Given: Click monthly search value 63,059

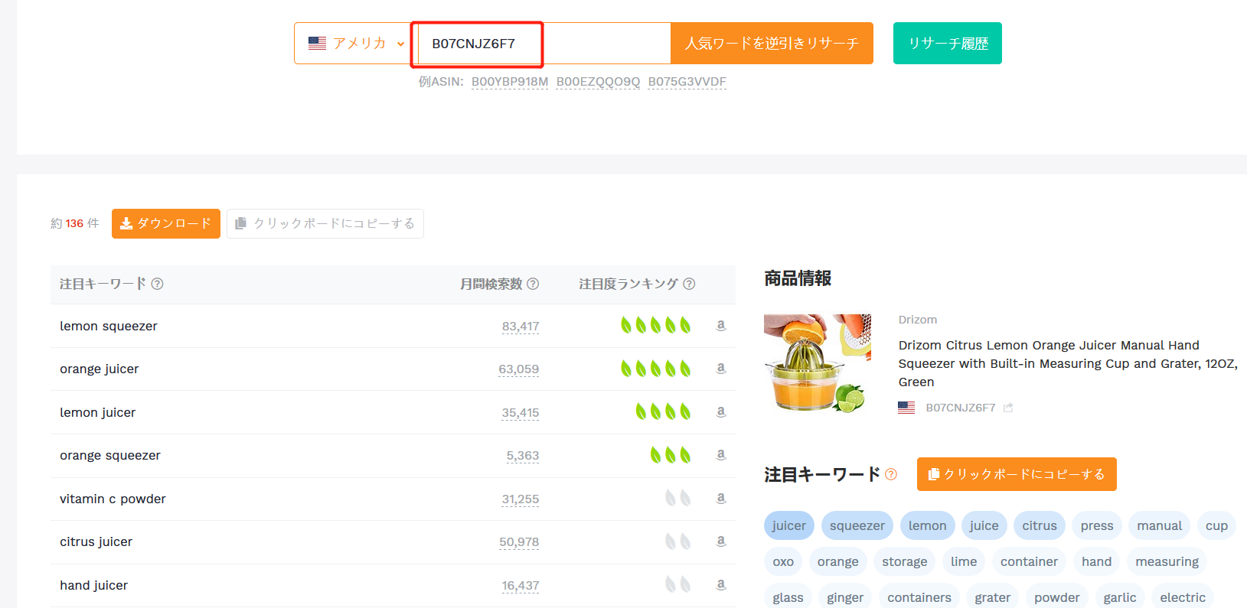Looking at the screenshot, I should [x=519, y=369].
